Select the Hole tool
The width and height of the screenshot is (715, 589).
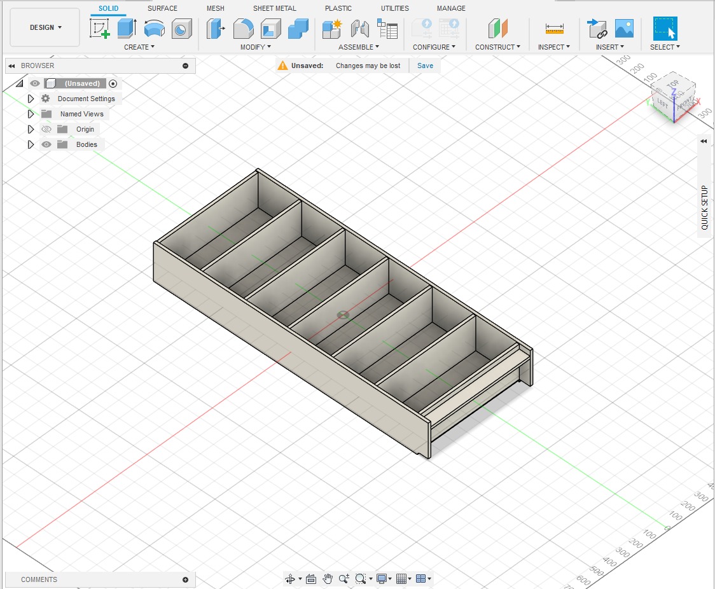[x=181, y=28]
